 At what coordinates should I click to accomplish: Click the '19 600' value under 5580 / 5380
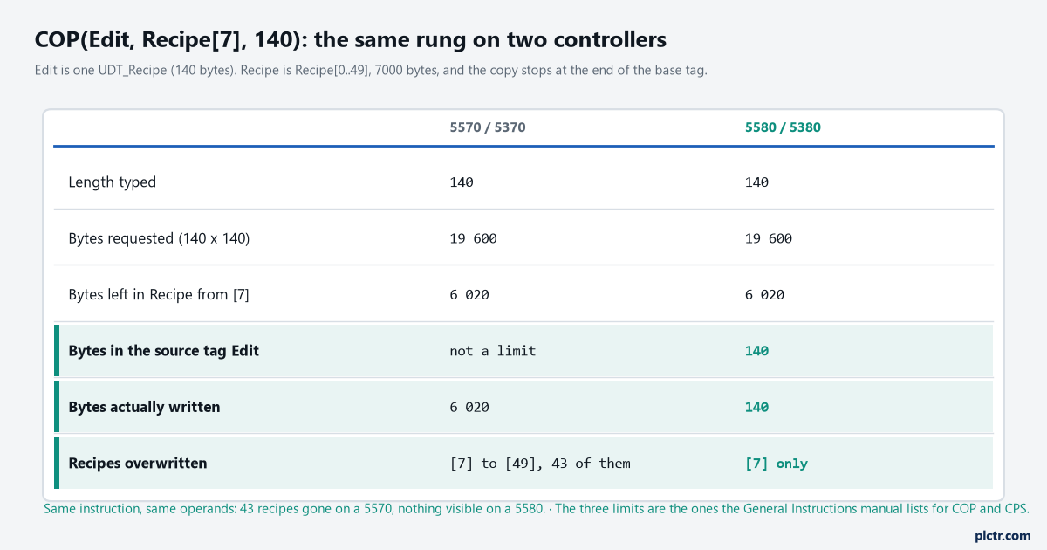[768, 238]
